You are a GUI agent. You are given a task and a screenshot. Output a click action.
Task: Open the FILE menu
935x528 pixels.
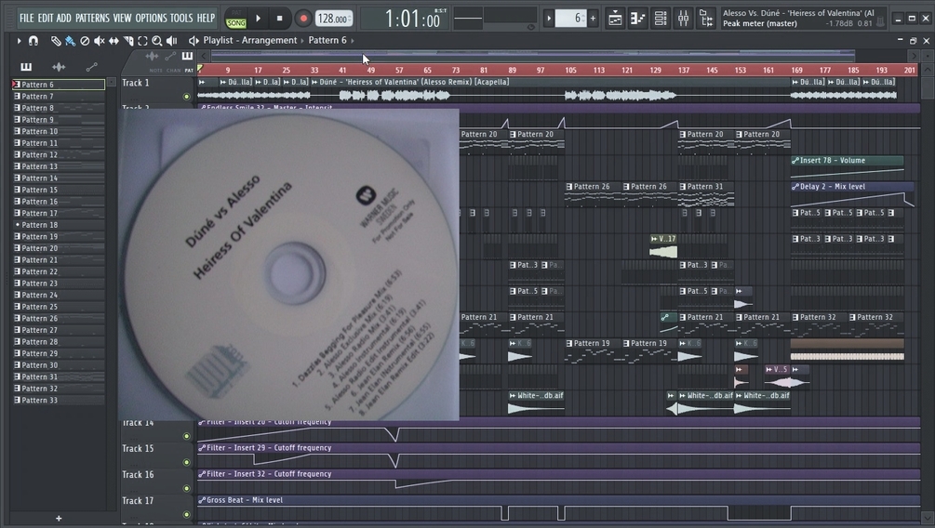[27, 19]
